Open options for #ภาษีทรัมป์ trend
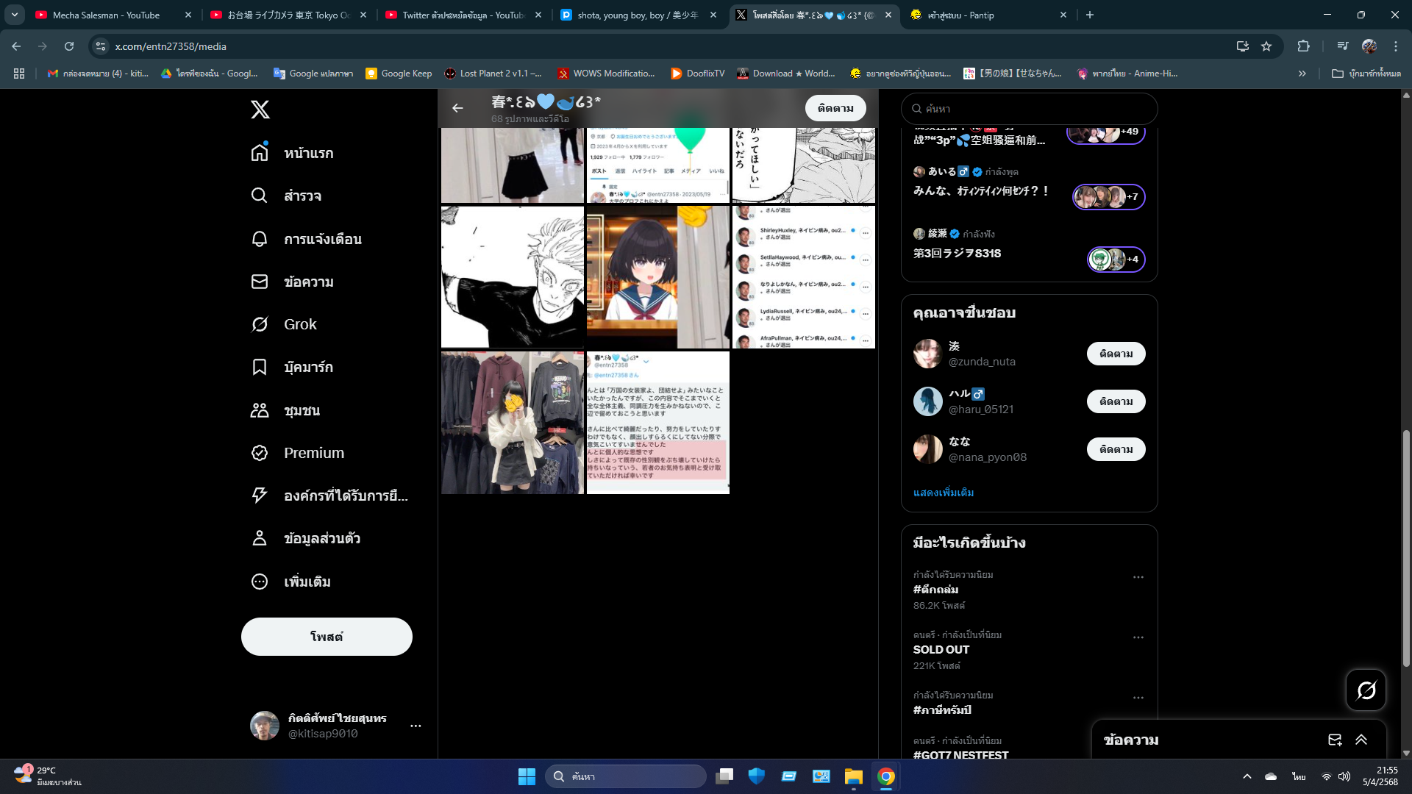The height and width of the screenshot is (794, 1412). point(1138,698)
